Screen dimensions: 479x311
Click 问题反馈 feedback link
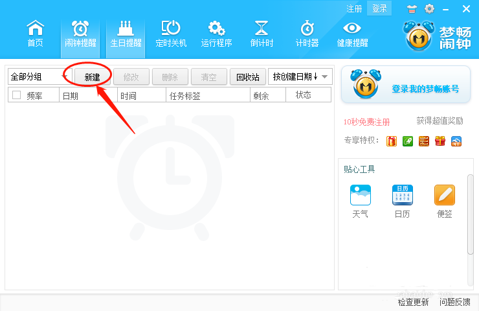[454, 302]
